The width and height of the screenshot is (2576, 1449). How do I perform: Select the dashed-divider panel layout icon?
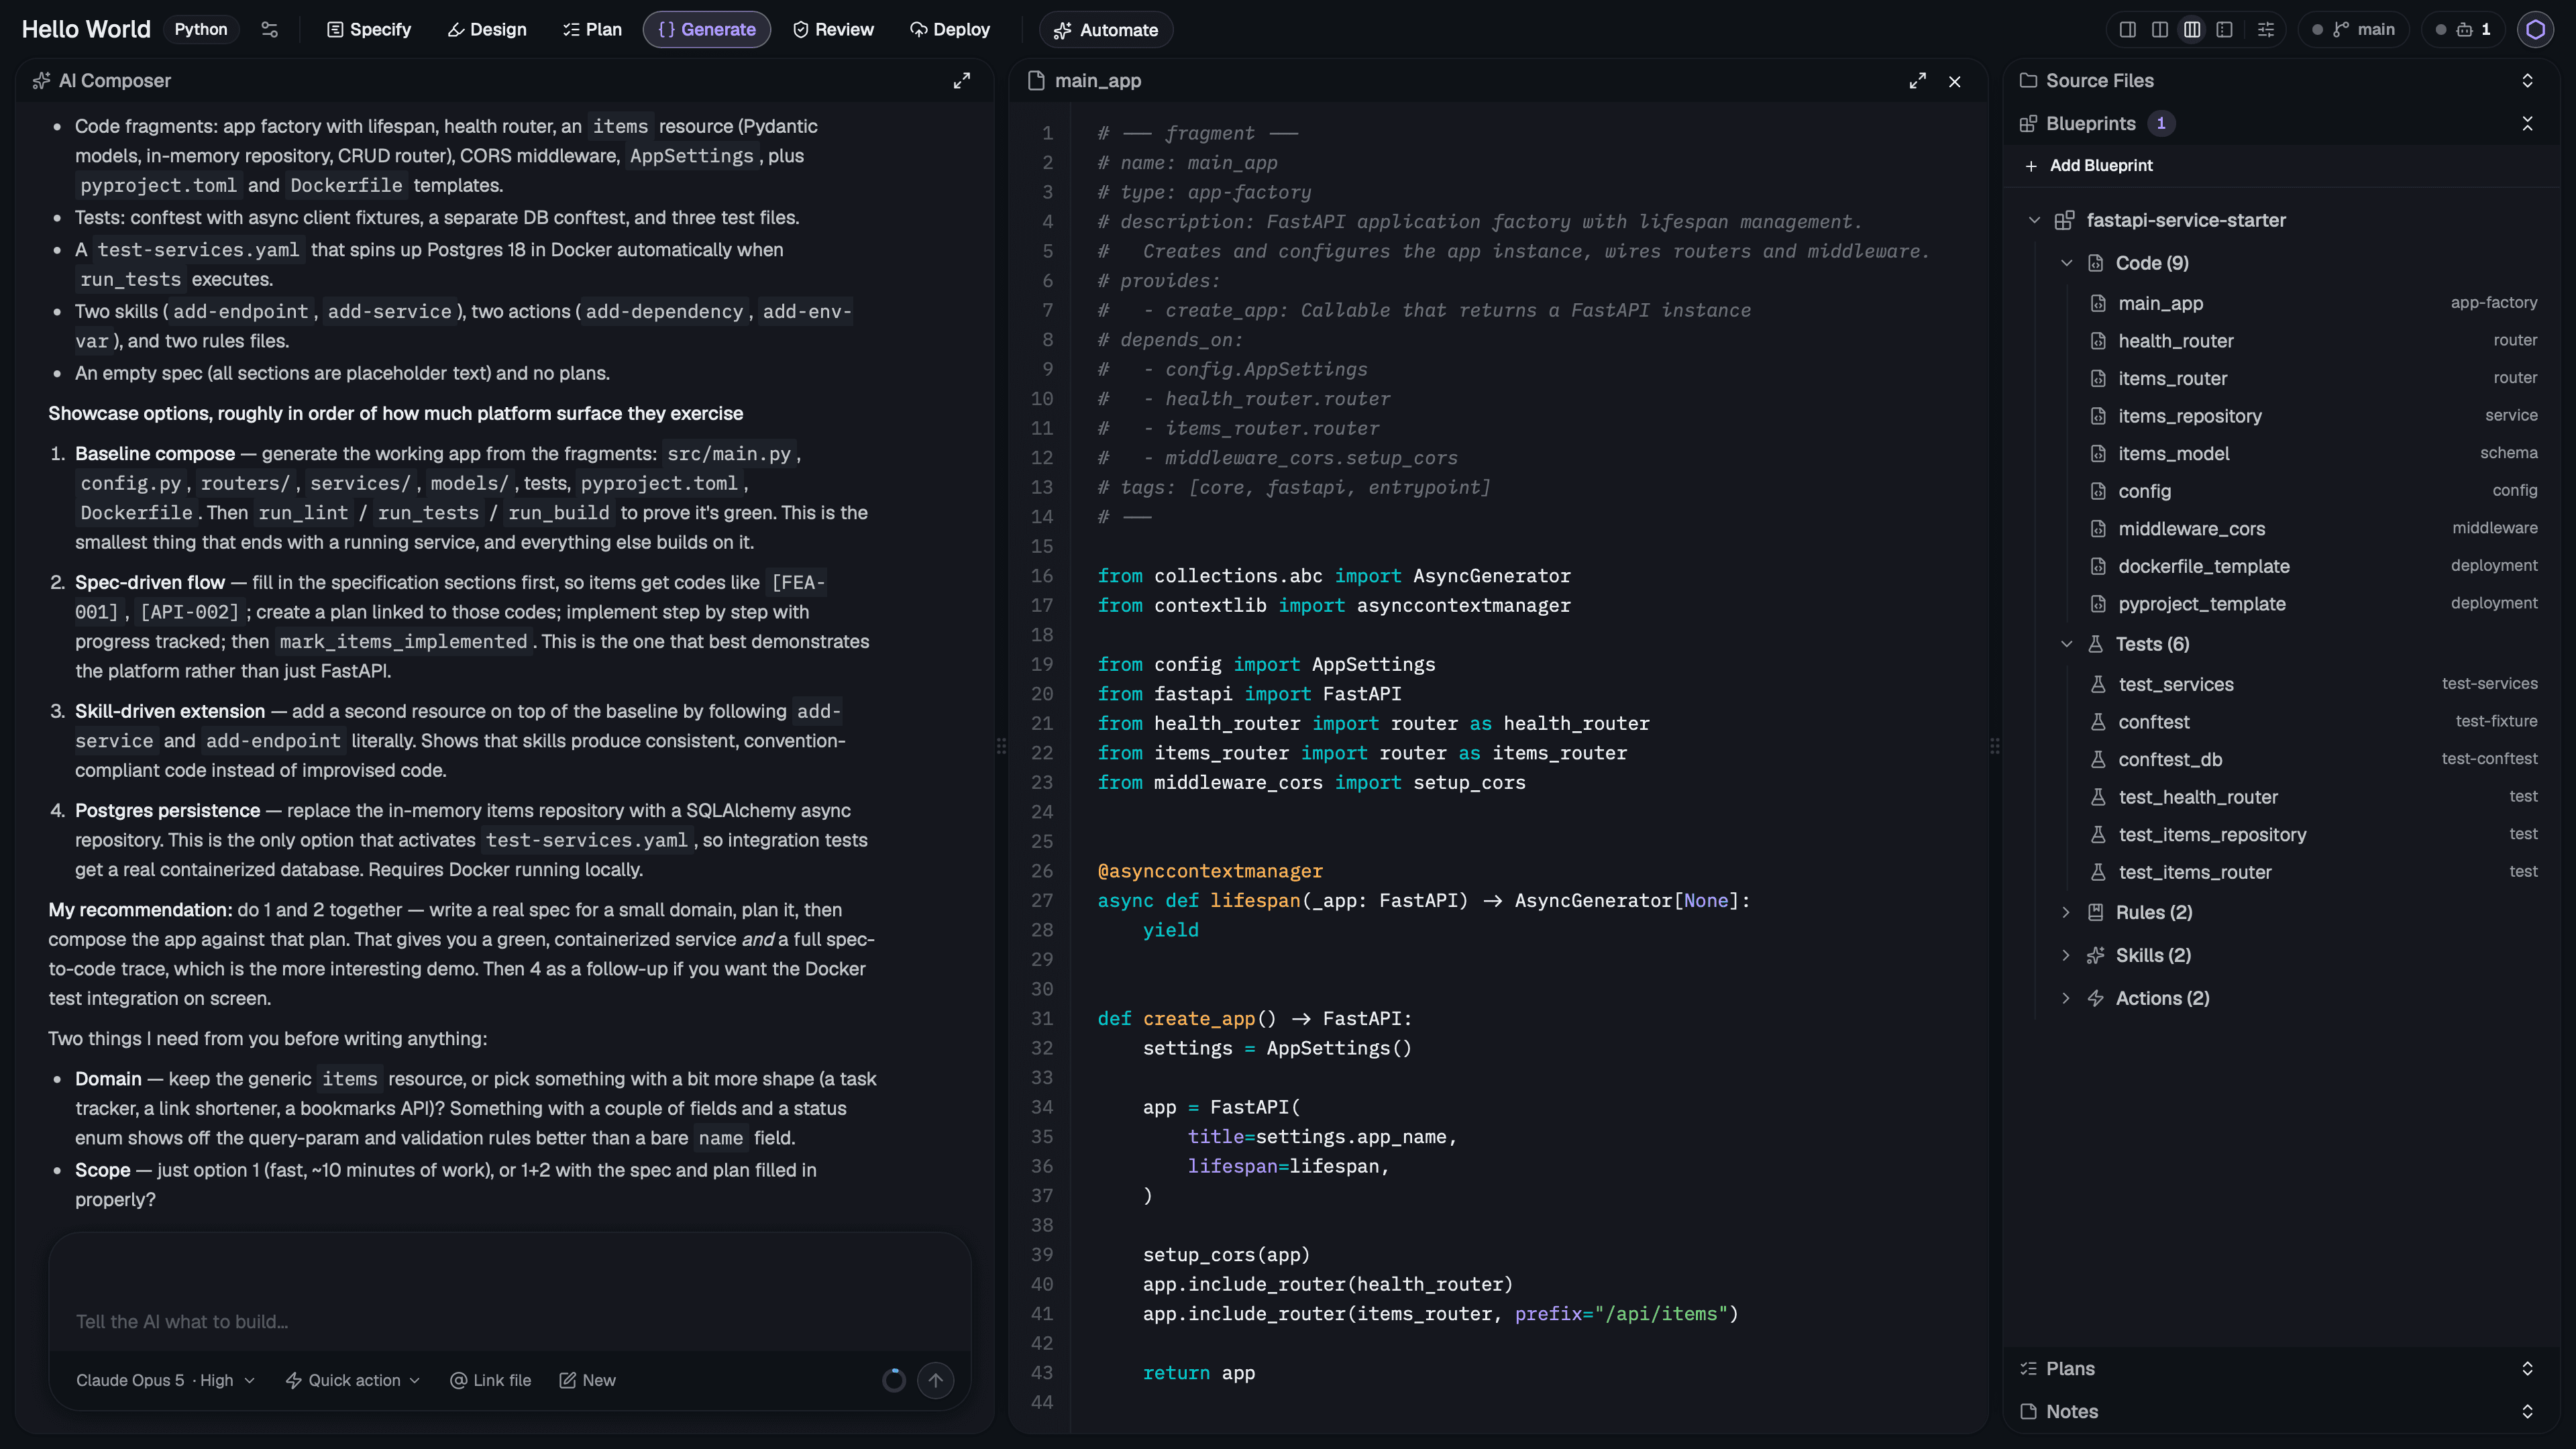[2224, 29]
